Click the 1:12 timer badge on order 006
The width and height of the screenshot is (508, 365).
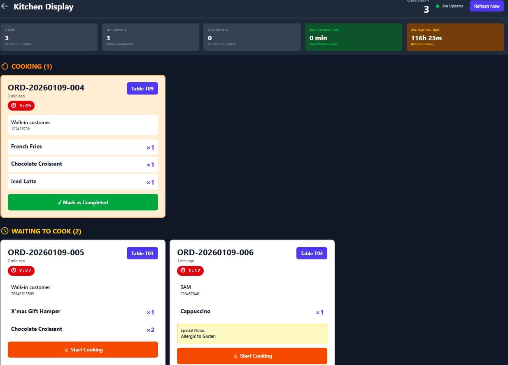190,270
